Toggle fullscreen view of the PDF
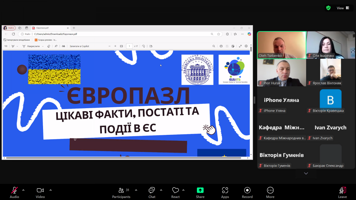The image size is (356, 200). point(240,46)
